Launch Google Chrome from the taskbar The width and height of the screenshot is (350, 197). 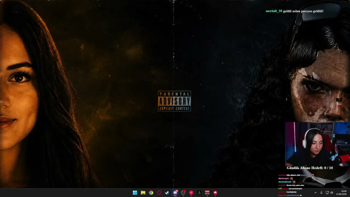coord(151,193)
